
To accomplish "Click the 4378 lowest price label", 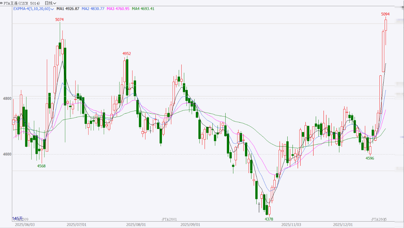I will pos(269,219).
